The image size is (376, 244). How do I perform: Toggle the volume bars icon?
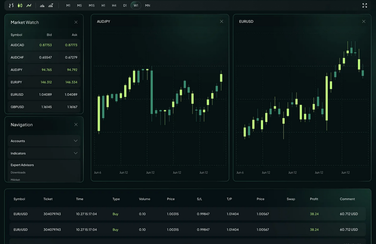42,6
